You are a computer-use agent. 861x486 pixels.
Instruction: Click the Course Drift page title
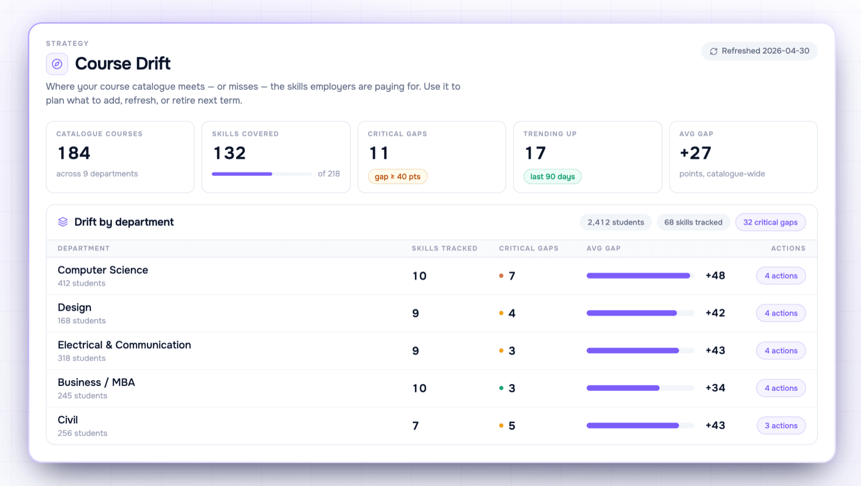tap(123, 64)
